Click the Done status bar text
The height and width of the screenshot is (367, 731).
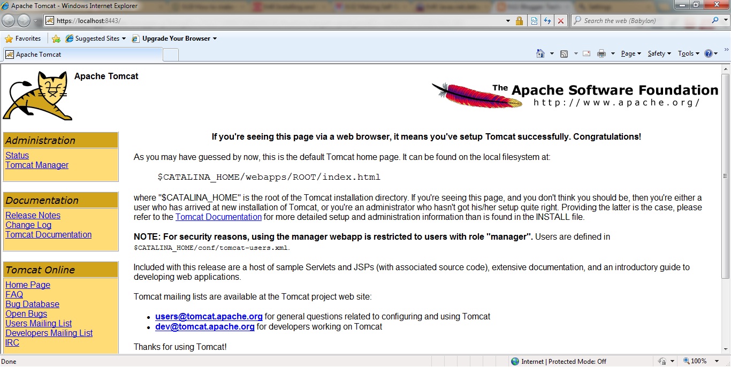point(9,362)
